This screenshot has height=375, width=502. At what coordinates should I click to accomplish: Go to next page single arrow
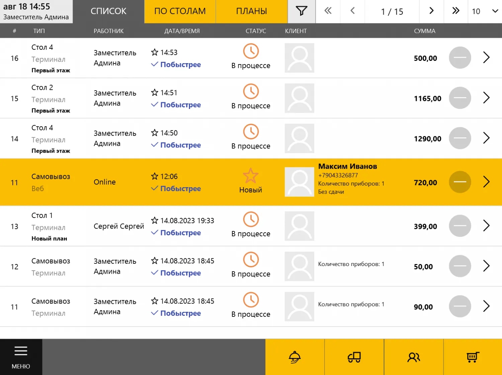431,11
